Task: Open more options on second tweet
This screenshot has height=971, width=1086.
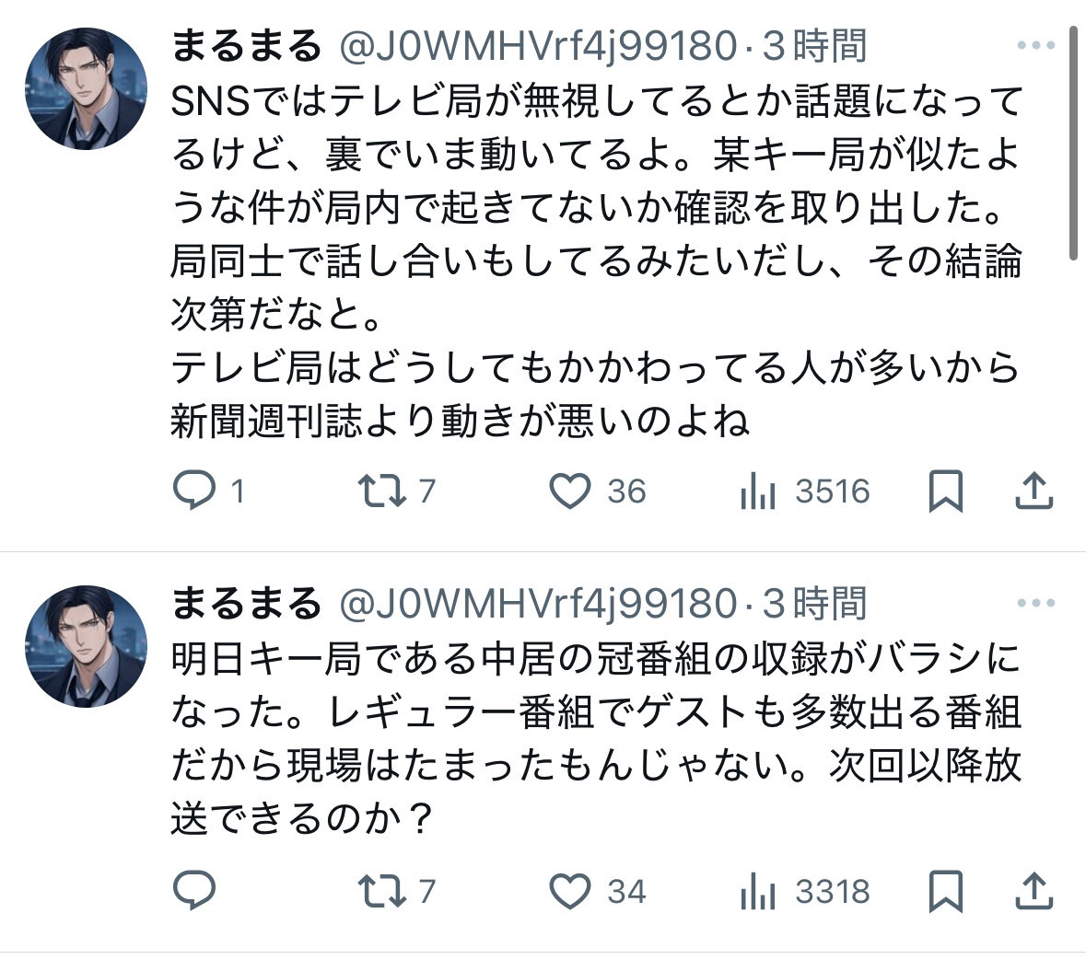Action: [x=1036, y=604]
